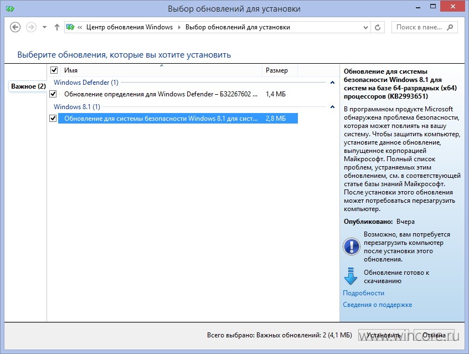469x354 pixels.
Task: Open the recent locations dropdown arrow
Action: point(44,27)
